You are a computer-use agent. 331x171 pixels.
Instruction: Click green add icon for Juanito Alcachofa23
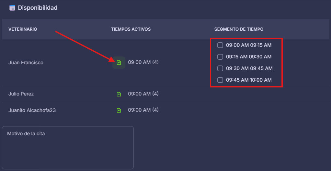(119, 110)
